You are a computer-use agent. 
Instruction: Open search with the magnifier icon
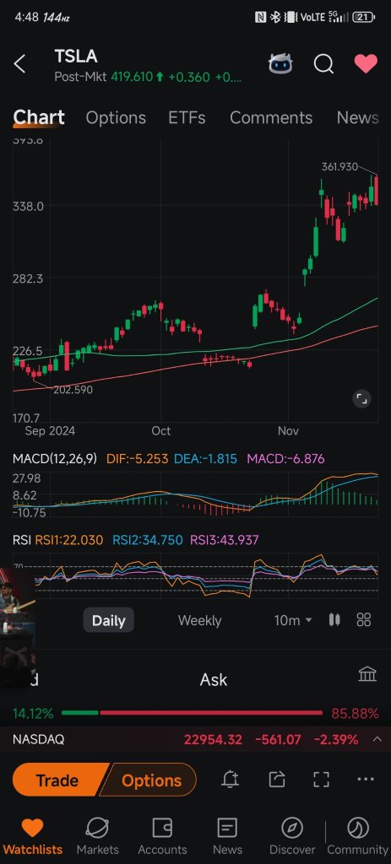pos(323,64)
